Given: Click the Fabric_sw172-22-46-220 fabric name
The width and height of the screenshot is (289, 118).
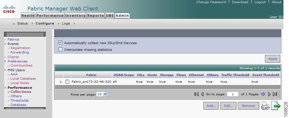Looking at the screenshot, I should (91, 81).
